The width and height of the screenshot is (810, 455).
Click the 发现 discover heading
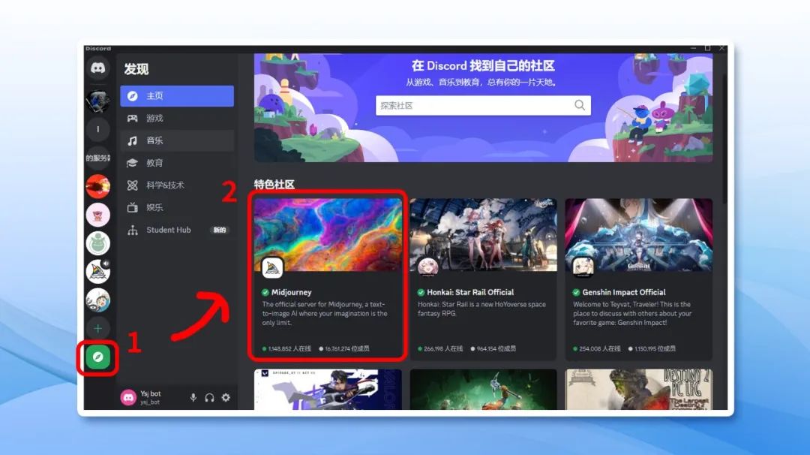[x=136, y=69]
